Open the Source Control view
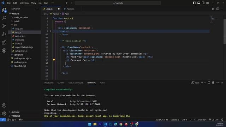 pos(4,26)
